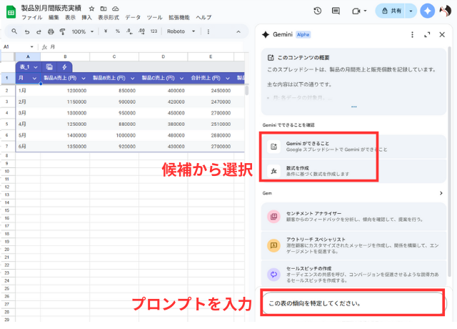The width and height of the screenshot is (457, 329).
Task: Expand the summary with the three dots
Action: tap(354, 107)
